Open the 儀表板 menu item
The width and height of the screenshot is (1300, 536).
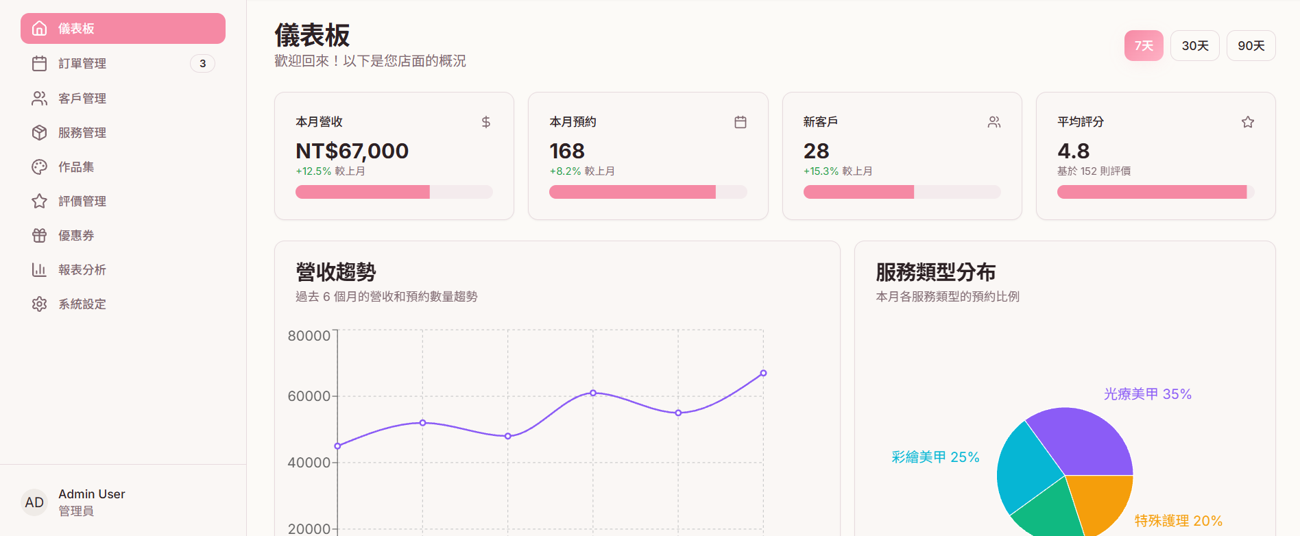123,28
